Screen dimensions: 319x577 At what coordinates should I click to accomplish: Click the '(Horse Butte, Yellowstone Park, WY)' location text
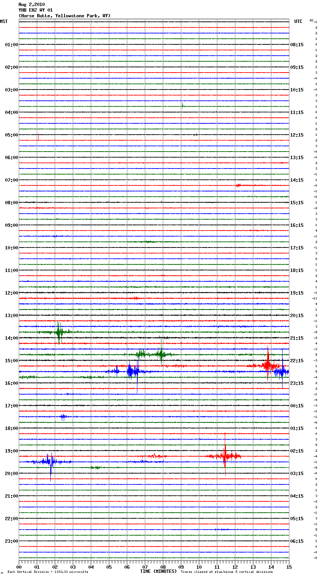click(x=65, y=16)
